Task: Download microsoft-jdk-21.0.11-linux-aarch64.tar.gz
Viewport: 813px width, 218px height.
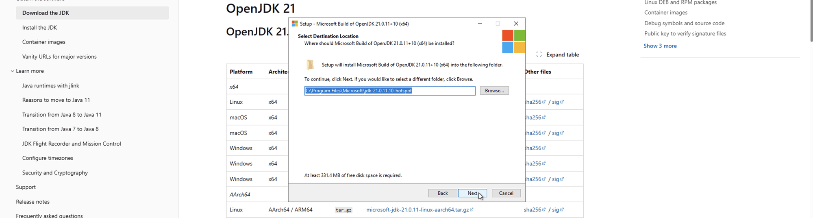Action: pyautogui.click(x=420, y=210)
